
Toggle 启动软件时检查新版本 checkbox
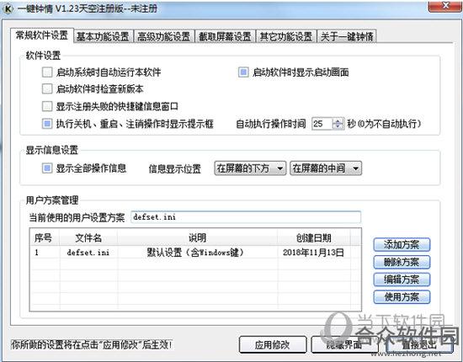click(x=47, y=89)
